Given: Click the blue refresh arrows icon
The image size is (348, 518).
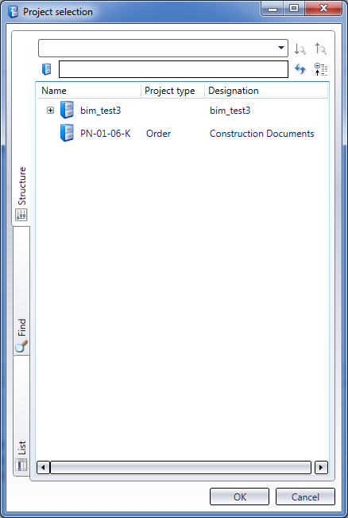Looking at the screenshot, I should click(x=300, y=69).
